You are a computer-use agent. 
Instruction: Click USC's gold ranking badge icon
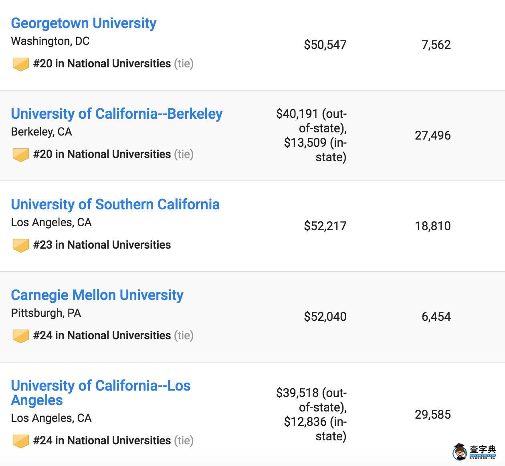coord(20,245)
